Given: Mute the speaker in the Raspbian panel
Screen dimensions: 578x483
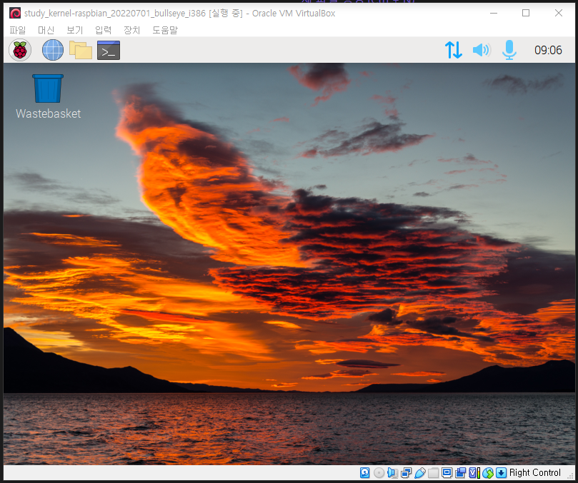Looking at the screenshot, I should pos(481,50).
